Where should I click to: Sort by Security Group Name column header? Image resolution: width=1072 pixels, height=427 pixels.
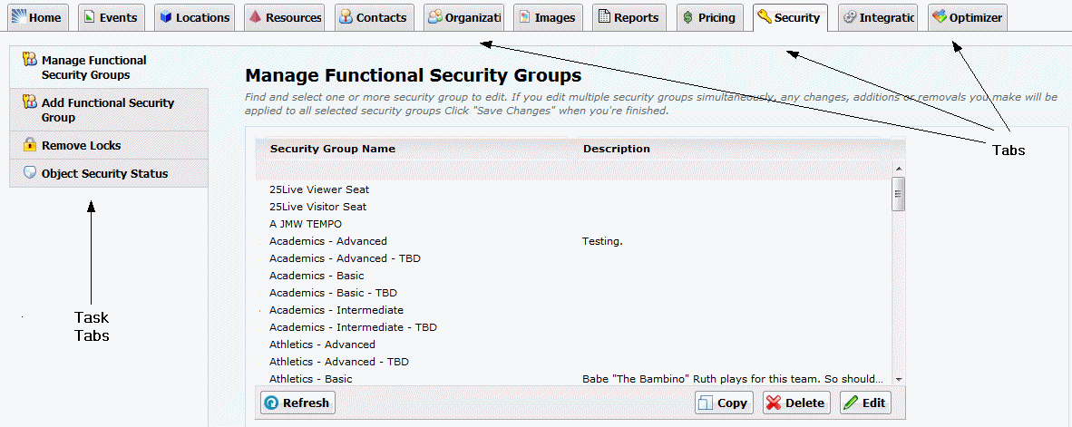click(x=333, y=149)
